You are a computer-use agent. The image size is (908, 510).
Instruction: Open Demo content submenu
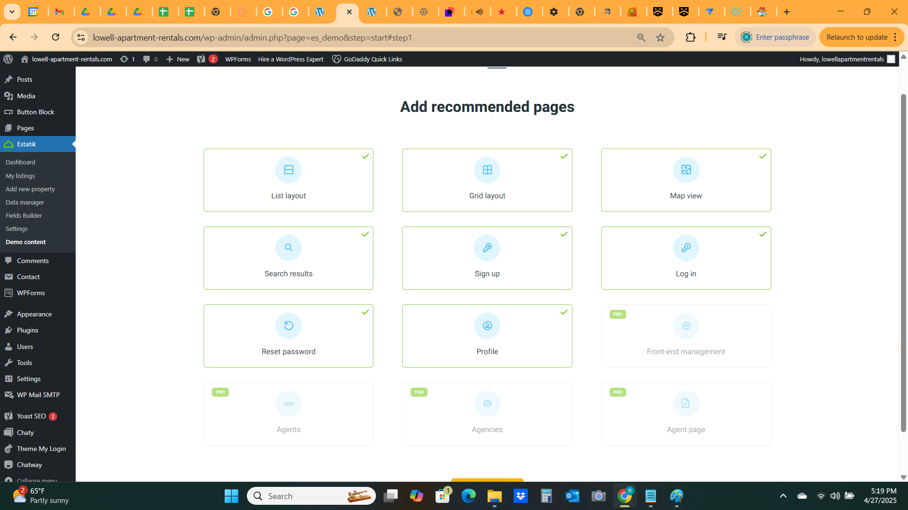coord(26,242)
